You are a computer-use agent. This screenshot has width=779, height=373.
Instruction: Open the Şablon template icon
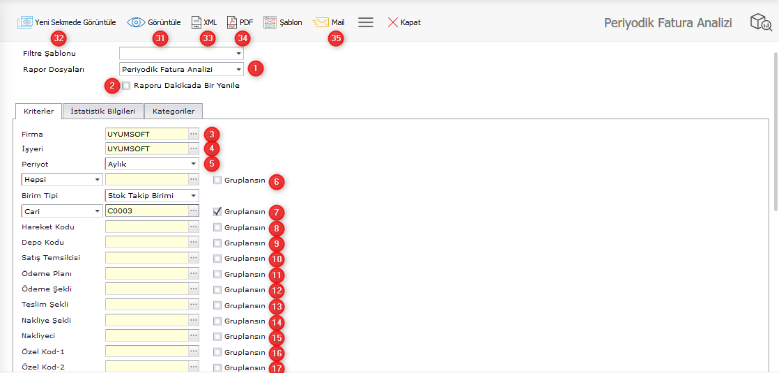click(x=270, y=22)
